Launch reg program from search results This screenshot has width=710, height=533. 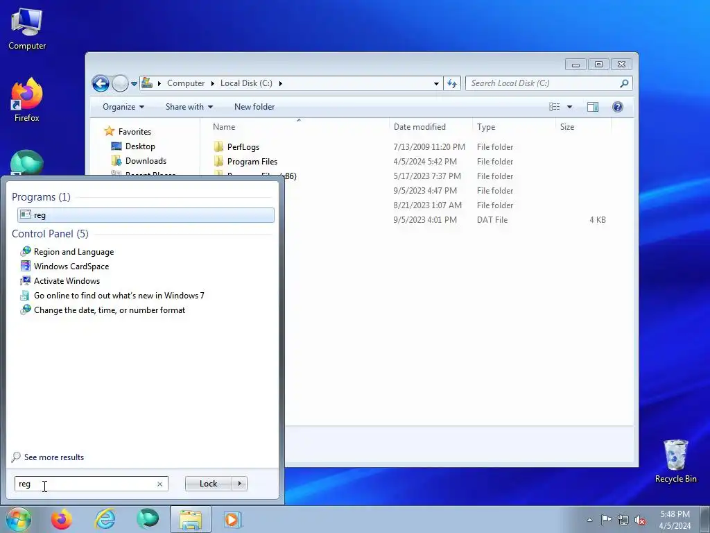coord(146,215)
